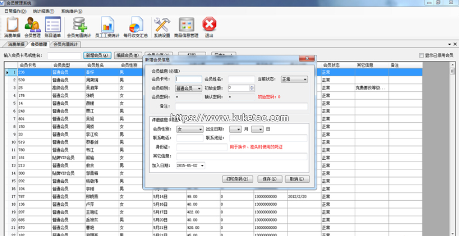This screenshot has width=459, height=236.
Task: Focus the 备注 input field
Action: click(242, 106)
